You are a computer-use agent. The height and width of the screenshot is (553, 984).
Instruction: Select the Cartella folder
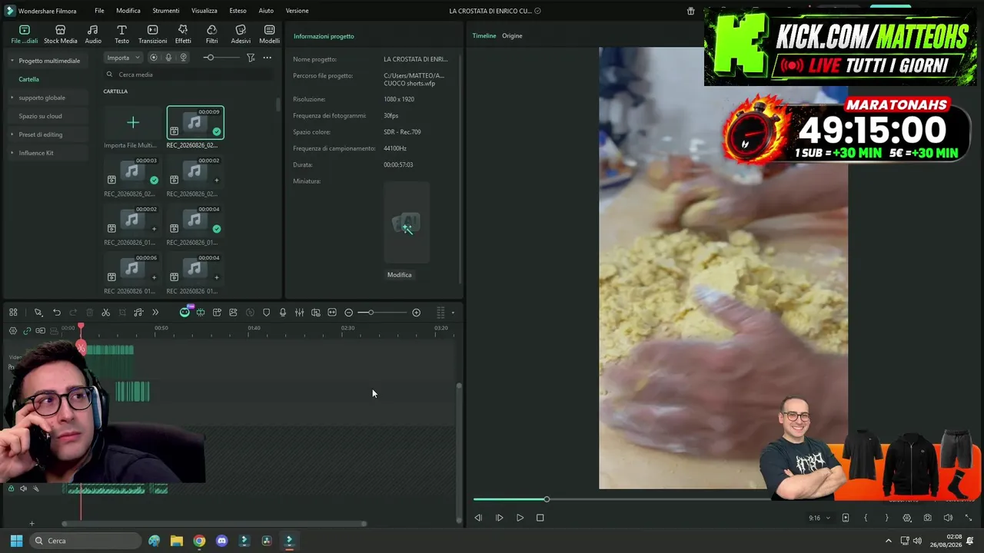click(x=28, y=79)
